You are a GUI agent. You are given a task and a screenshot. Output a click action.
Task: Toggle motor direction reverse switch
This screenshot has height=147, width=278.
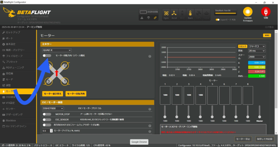tap(47, 56)
